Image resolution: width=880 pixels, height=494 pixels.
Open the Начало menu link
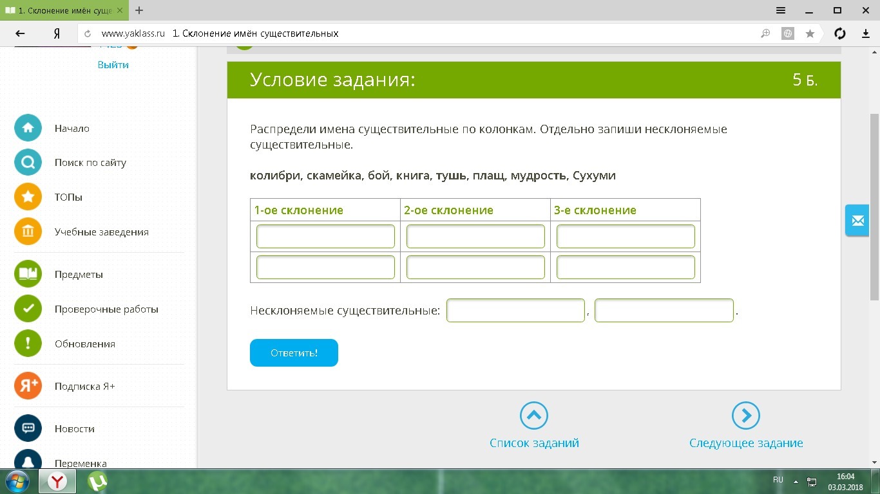click(x=72, y=129)
